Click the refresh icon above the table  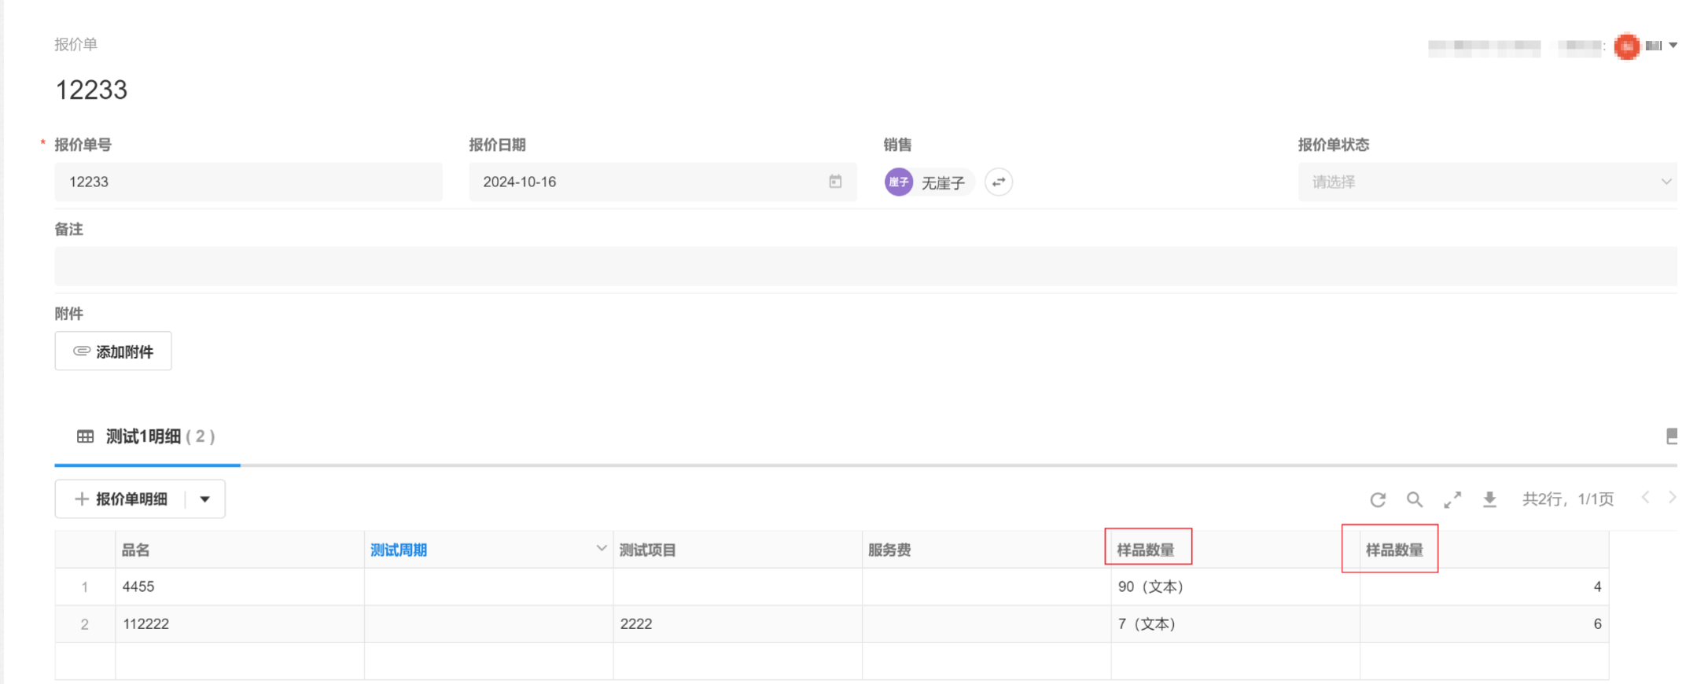tap(1378, 500)
